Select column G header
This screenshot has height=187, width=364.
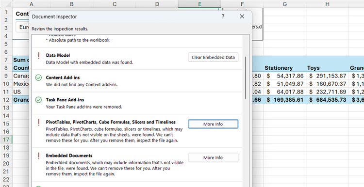[x=284, y=4]
